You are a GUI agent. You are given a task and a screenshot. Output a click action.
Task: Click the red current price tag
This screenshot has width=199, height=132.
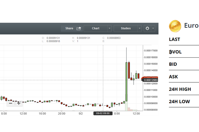coord(150,77)
